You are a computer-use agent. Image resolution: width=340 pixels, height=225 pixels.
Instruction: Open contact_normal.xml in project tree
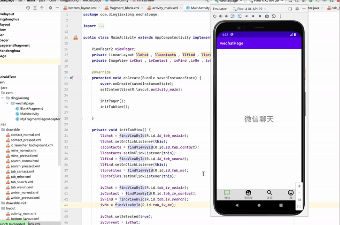[23, 135]
